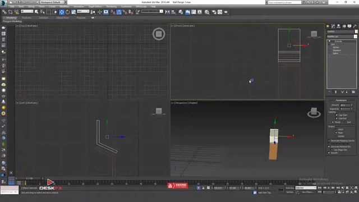Screen dimensions: 359x202
Task: Click the time slider handle
Action: tap(29, 178)
